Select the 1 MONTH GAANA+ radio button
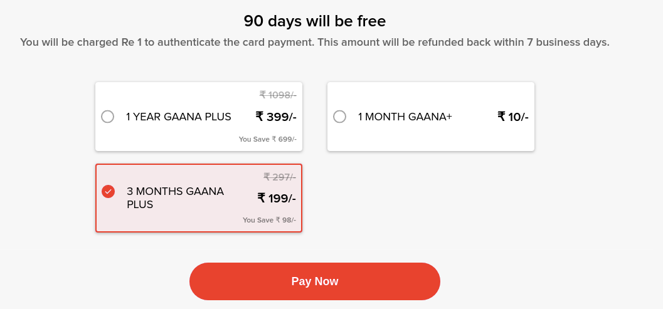Image resolution: width=663 pixels, height=309 pixels. click(x=339, y=117)
